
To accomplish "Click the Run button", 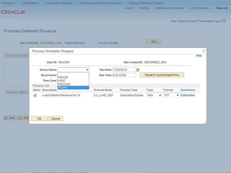I will [x=154, y=41].
